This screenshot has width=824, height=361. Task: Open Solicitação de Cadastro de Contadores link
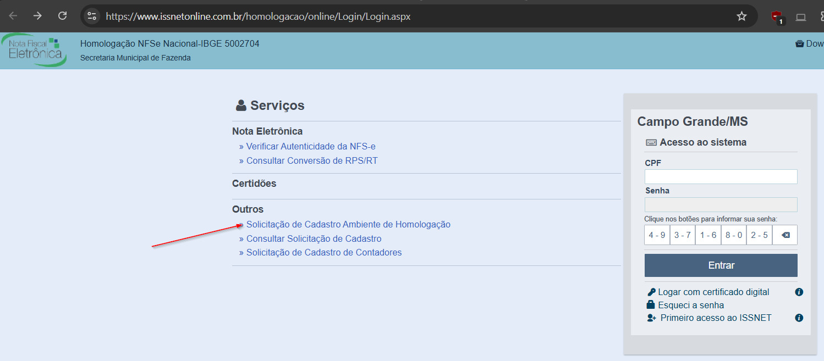pos(324,253)
